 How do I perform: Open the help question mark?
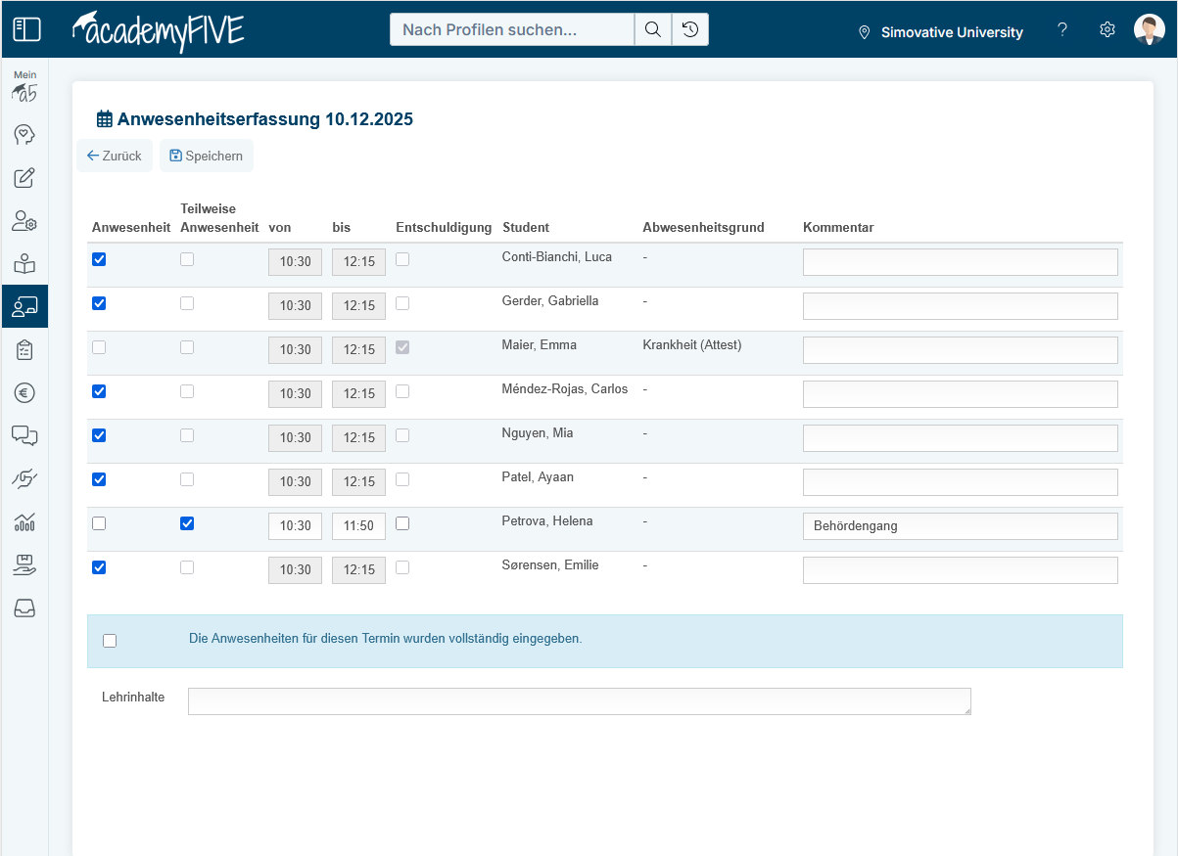coord(1062,29)
